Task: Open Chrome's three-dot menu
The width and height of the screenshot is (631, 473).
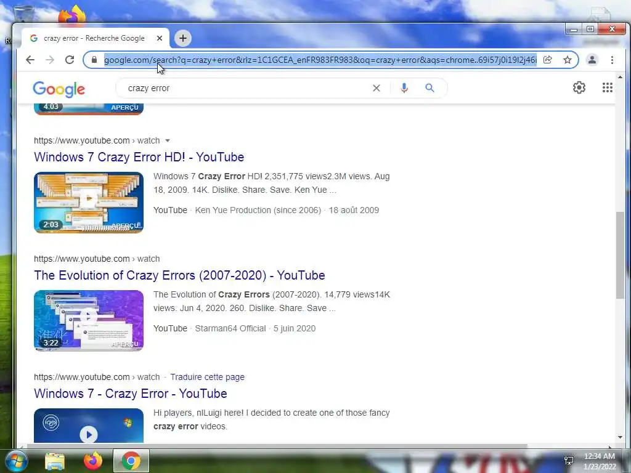Action: [x=612, y=60]
